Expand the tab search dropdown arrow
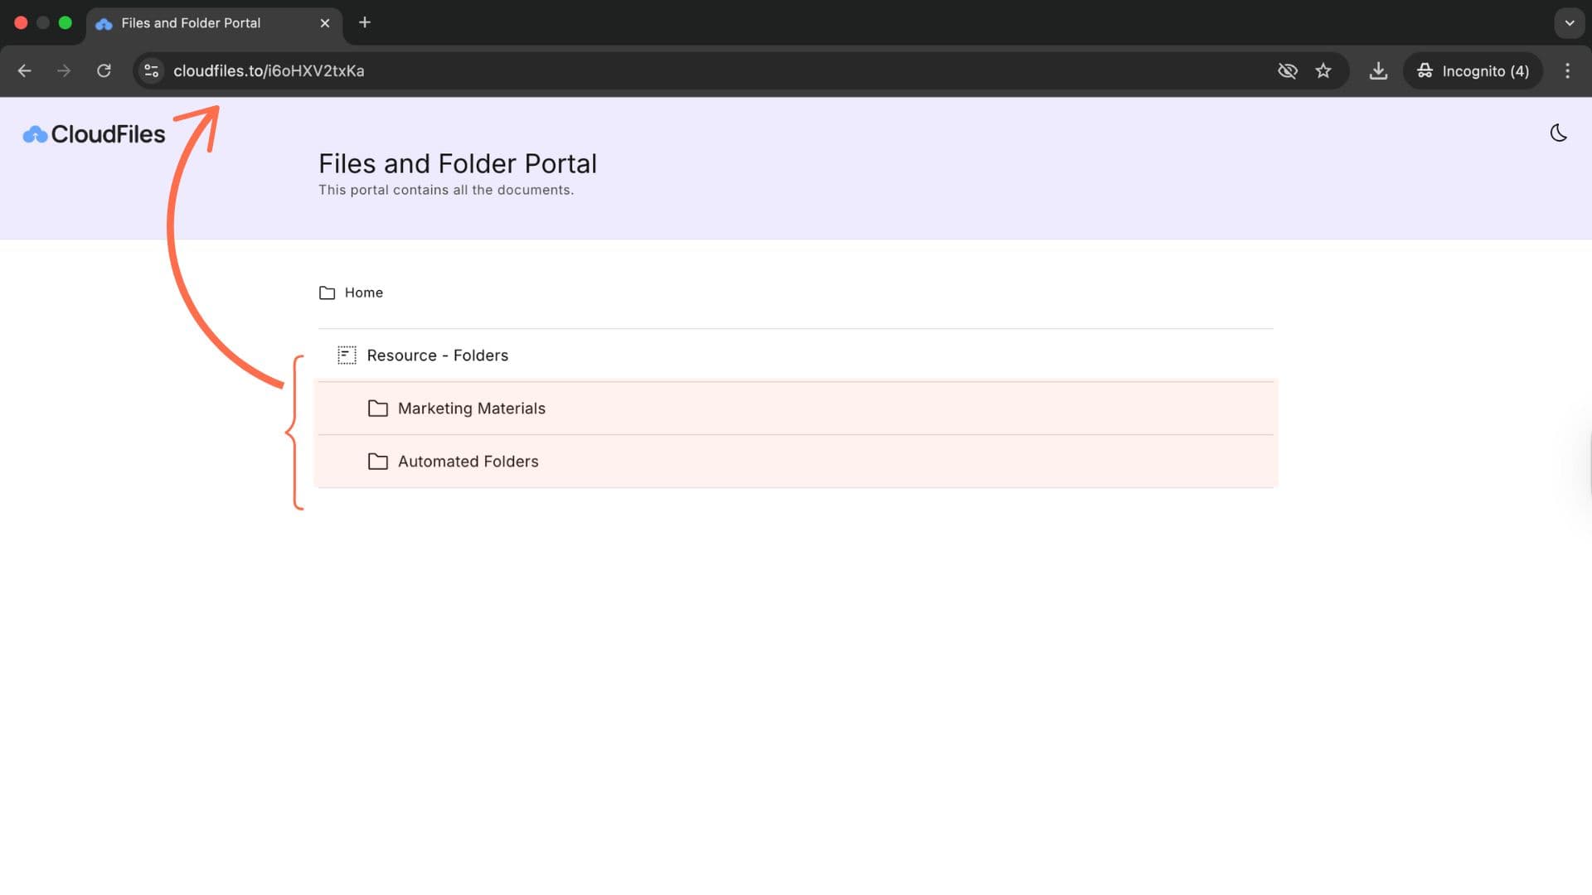 point(1569,23)
